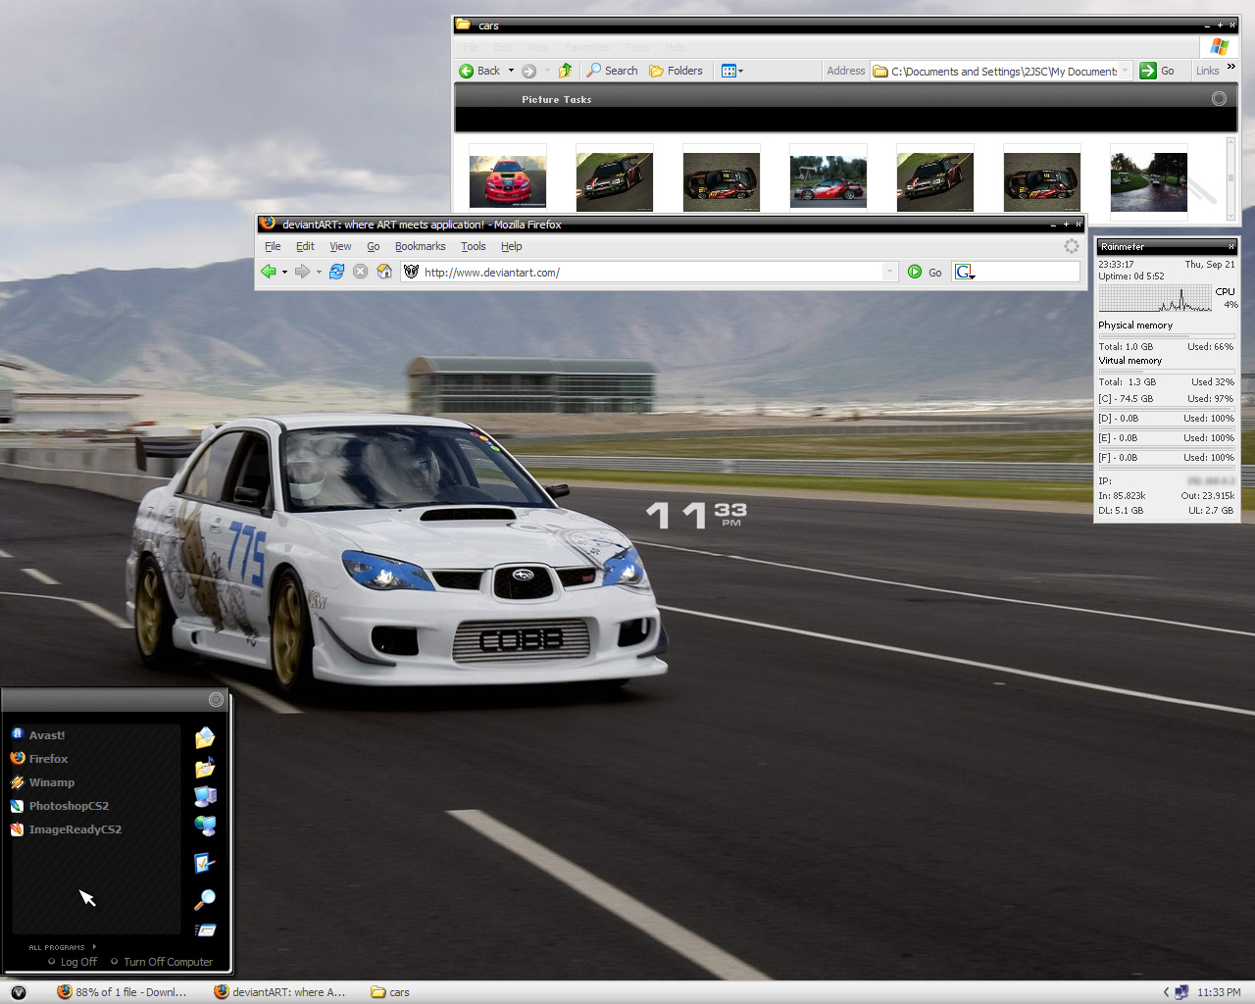This screenshot has height=1004, width=1255.
Task: Open the View menu in Firefox
Action: (x=340, y=246)
